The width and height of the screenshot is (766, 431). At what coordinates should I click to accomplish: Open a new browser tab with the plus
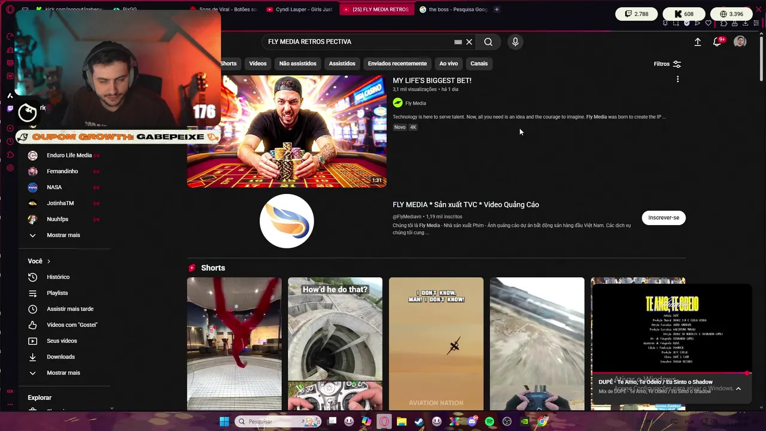pos(497,10)
